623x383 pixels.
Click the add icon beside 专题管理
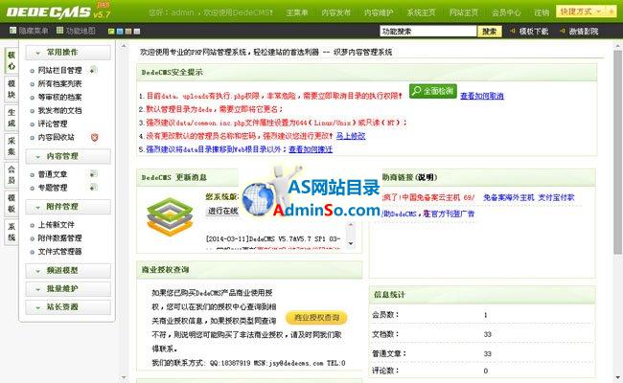coord(93,187)
